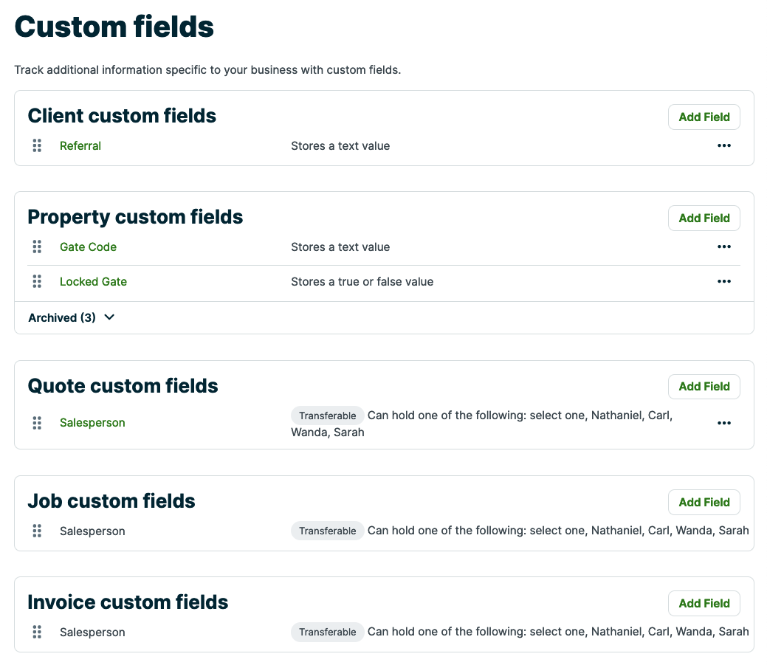This screenshot has width=767, height=665.
Task: Open more options for Quote Salesperson field
Action: 724,424
